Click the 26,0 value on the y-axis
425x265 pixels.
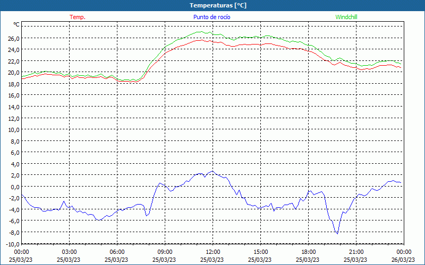[x=14, y=38]
